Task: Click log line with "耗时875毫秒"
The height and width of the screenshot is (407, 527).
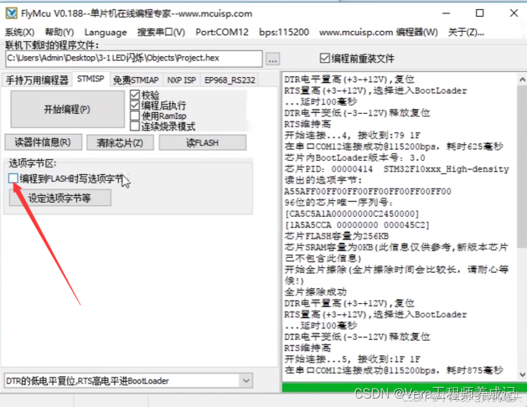Action: [394, 371]
